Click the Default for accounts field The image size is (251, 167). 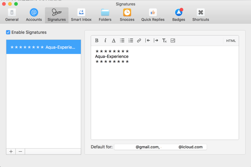tap(160, 147)
